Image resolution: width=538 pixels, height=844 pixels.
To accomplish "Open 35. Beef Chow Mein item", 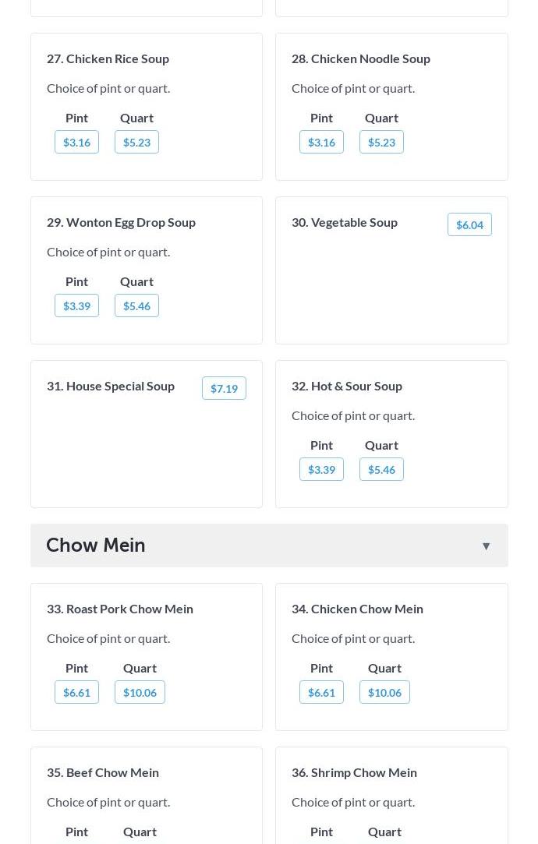I will click(x=103, y=772).
